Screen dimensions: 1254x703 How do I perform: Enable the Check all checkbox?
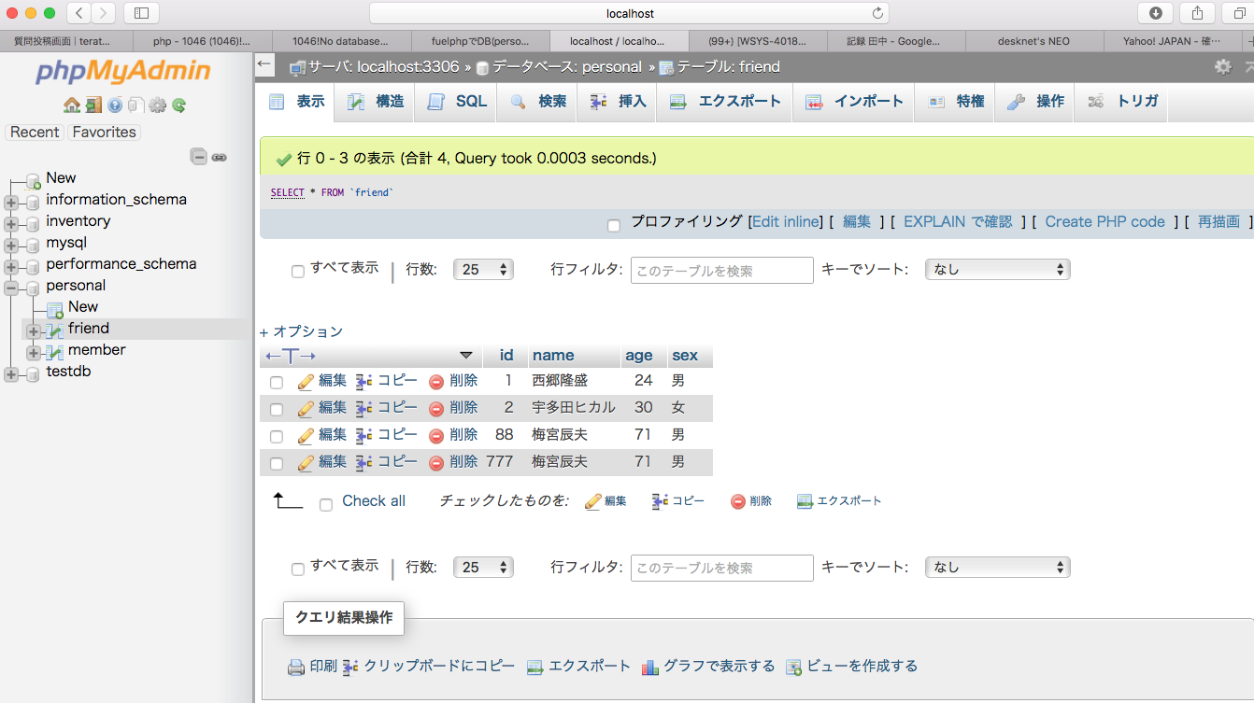(326, 502)
